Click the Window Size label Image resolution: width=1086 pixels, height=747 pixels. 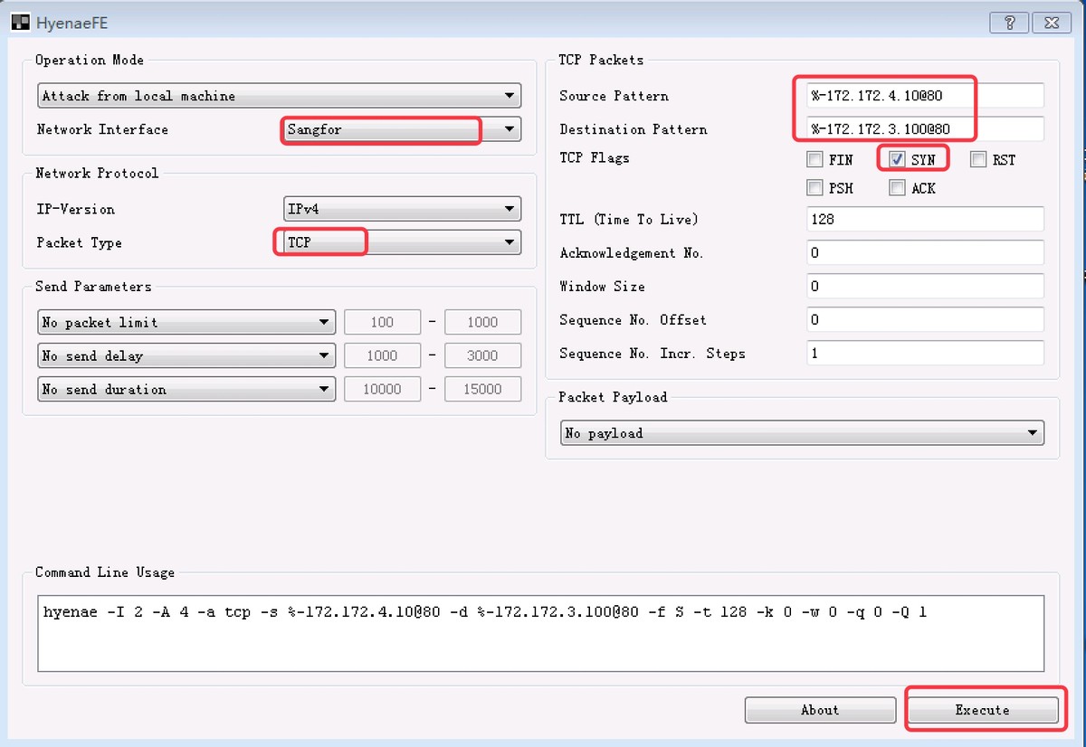tap(602, 286)
